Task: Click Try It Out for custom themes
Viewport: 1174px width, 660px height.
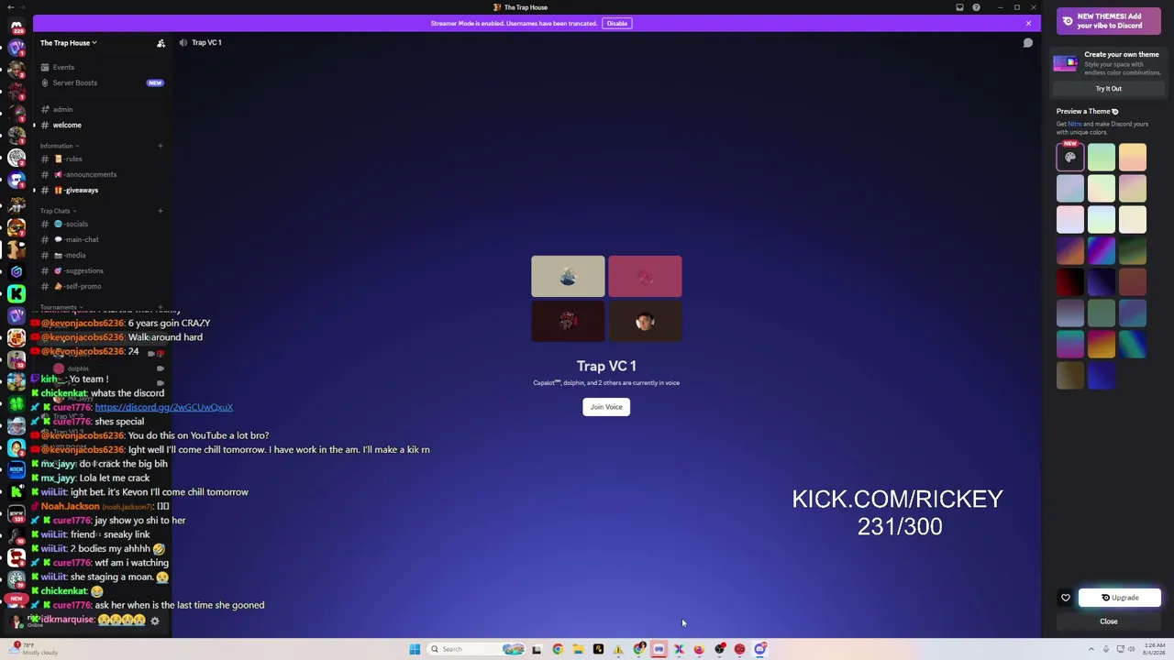Action: (x=1108, y=89)
